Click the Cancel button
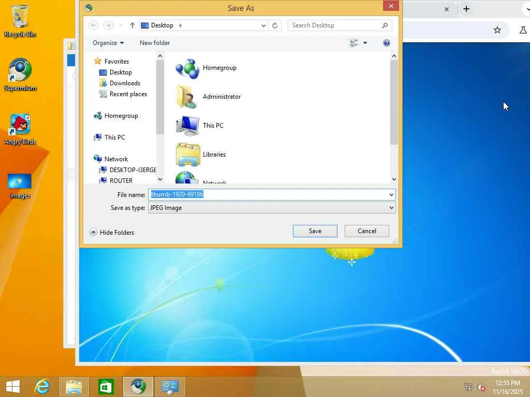 [367, 231]
